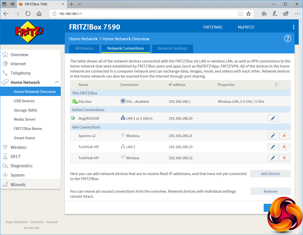Screen dimensions: 303x235
Task: Open Manual footer link
Action: (x=52, y=222)
